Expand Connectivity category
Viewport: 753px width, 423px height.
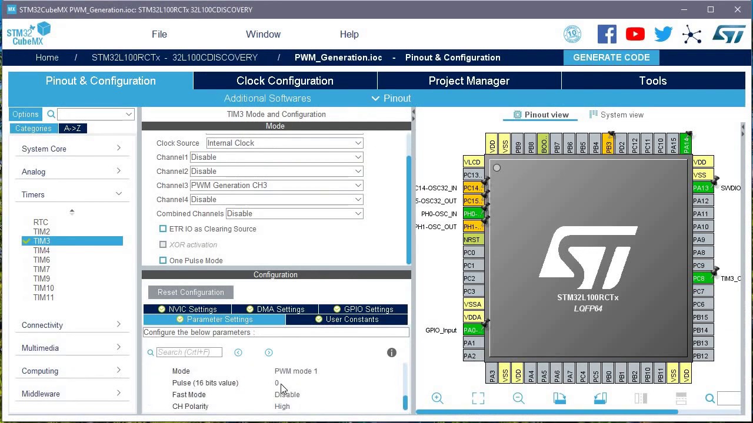click(x=72, y=325)
